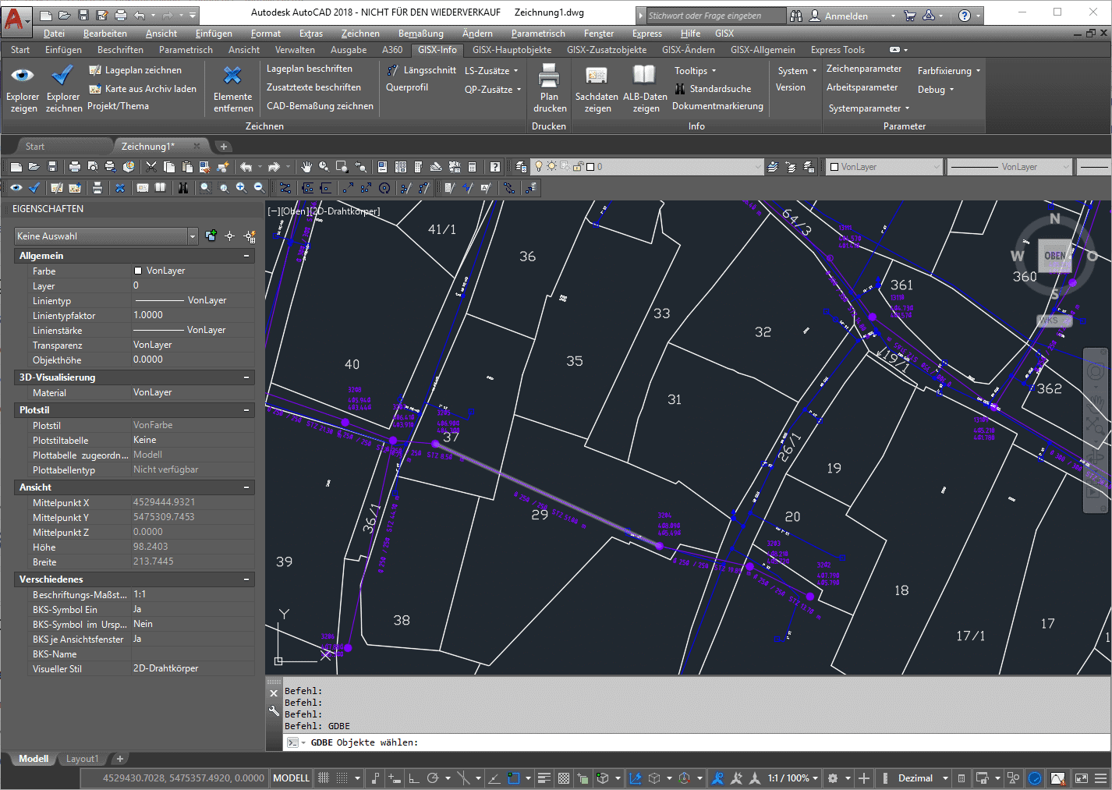Click the zoom out minus magnifier icon
Screen dimensions: 1112x790
(259, 188)
